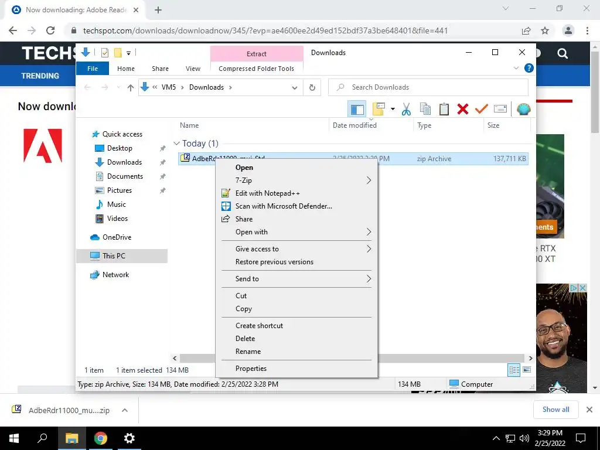Reload page in Chrome
This screenshot has width=600, height=450.
[50, 30]
